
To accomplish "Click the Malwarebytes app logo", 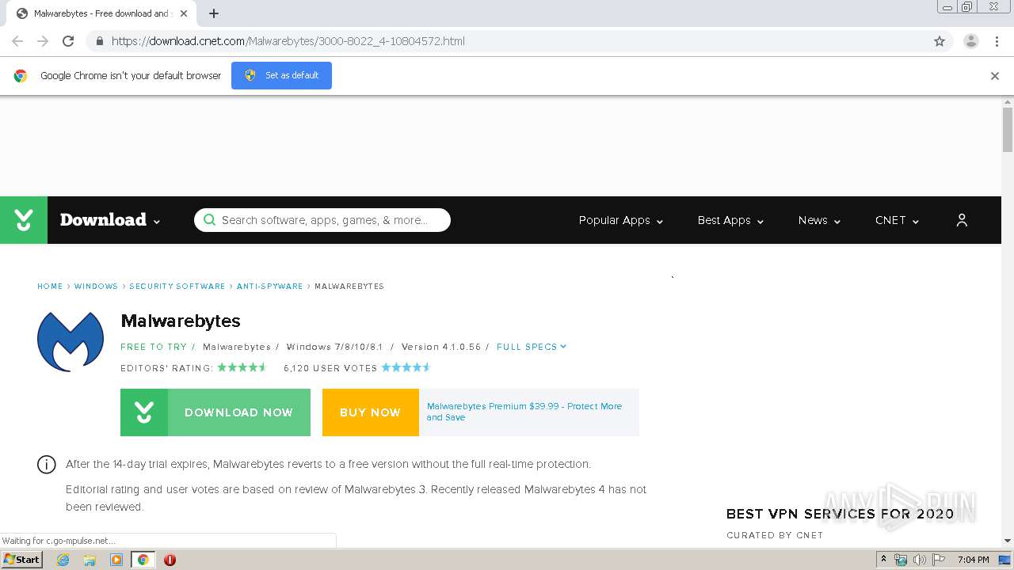I will [x=71, y=341].
